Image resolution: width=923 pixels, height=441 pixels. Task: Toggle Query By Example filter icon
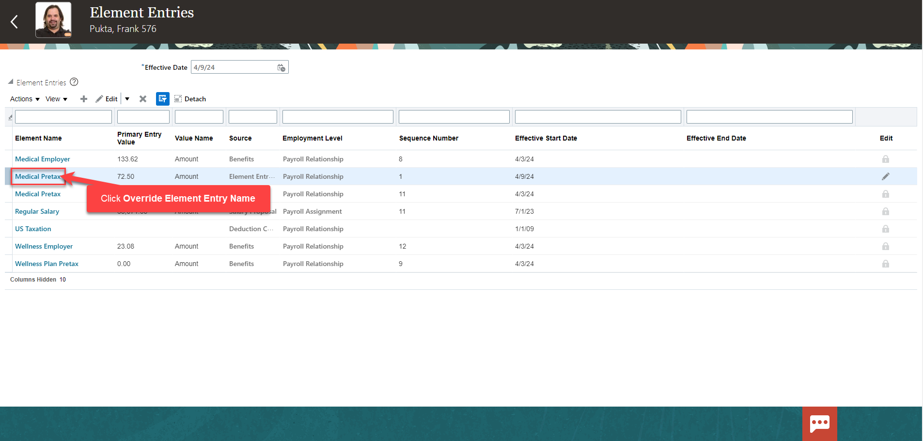tap(163, 99)
